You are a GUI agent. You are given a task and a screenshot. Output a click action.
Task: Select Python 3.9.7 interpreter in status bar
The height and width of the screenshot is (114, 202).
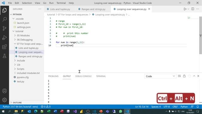(x=20, y=107)
